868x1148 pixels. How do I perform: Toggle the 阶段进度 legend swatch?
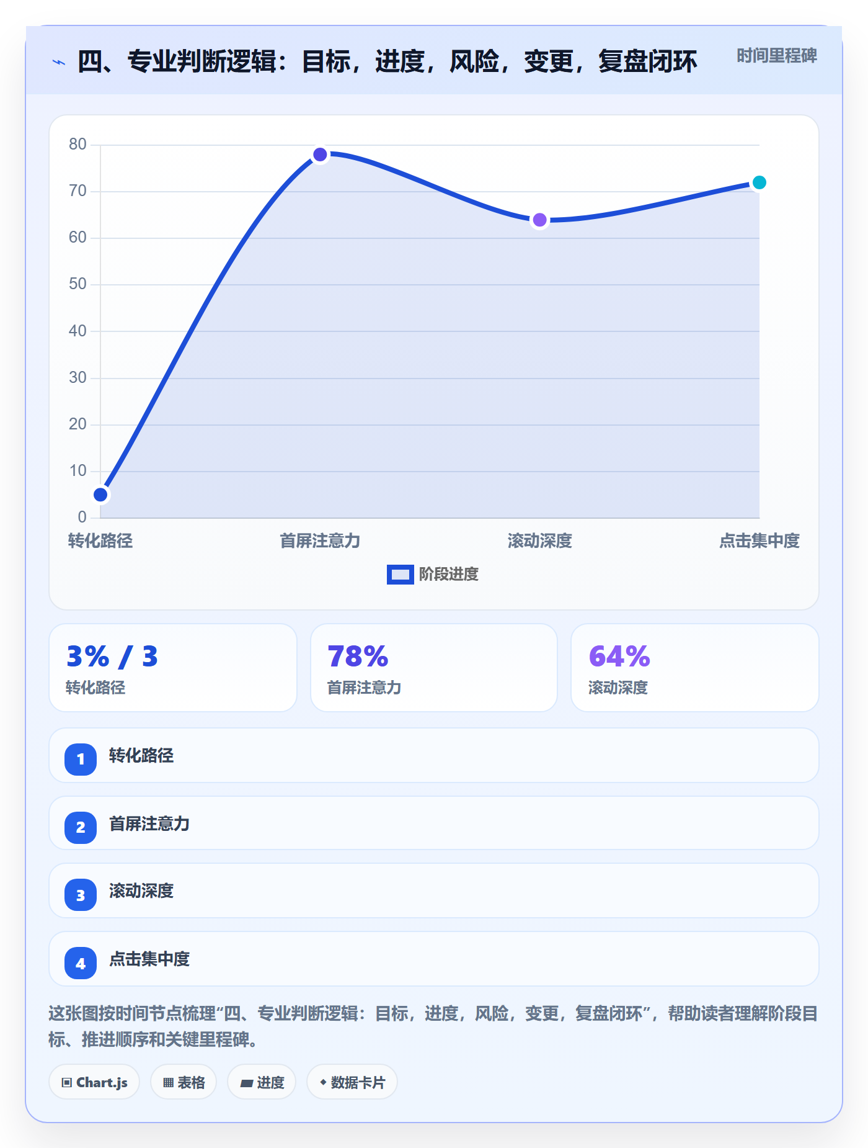click(400, 575)
